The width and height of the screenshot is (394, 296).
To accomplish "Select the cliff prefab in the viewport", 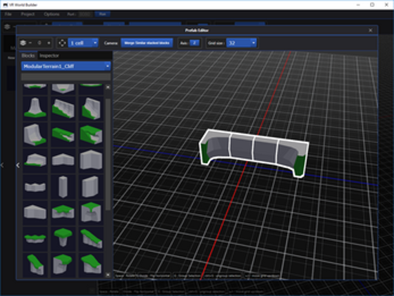I will point(253,154).
